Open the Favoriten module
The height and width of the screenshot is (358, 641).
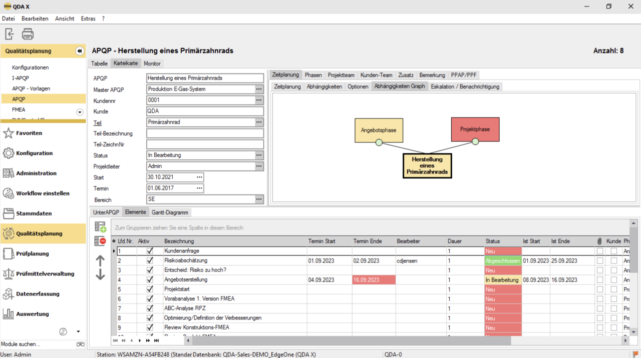pyautogui.click(x=43, y=133)
